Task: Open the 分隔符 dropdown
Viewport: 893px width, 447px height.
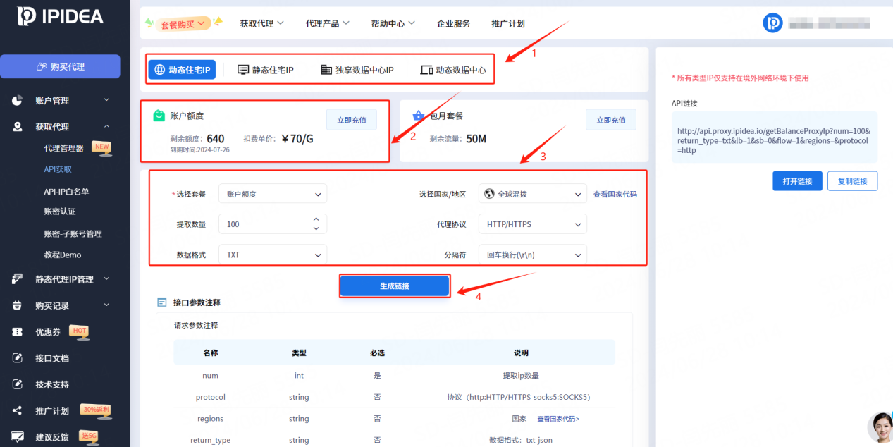Action: [532, 255]
